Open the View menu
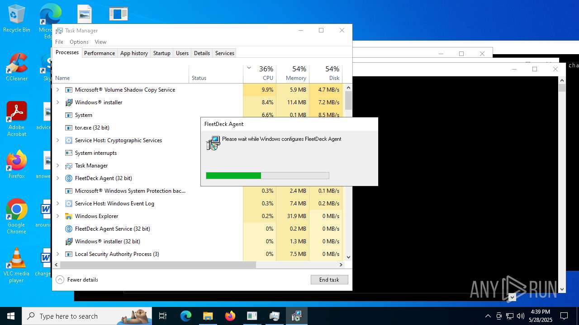Viewport: 579px width, 325px height. pos(100,42)
